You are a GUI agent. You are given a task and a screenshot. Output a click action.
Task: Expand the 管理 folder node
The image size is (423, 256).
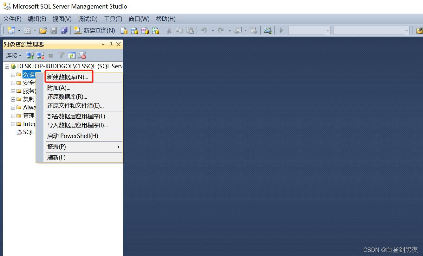(13, 116)
